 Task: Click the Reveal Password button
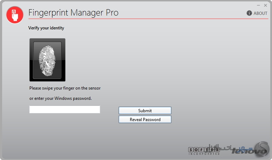(145, 119)
